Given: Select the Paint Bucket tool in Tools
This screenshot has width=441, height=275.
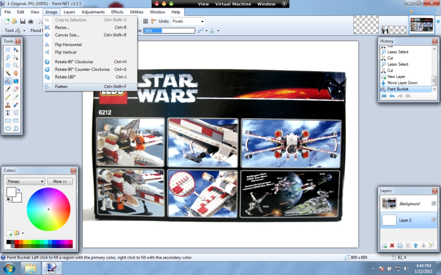Looking at the screenshot, I should [8, 81].
